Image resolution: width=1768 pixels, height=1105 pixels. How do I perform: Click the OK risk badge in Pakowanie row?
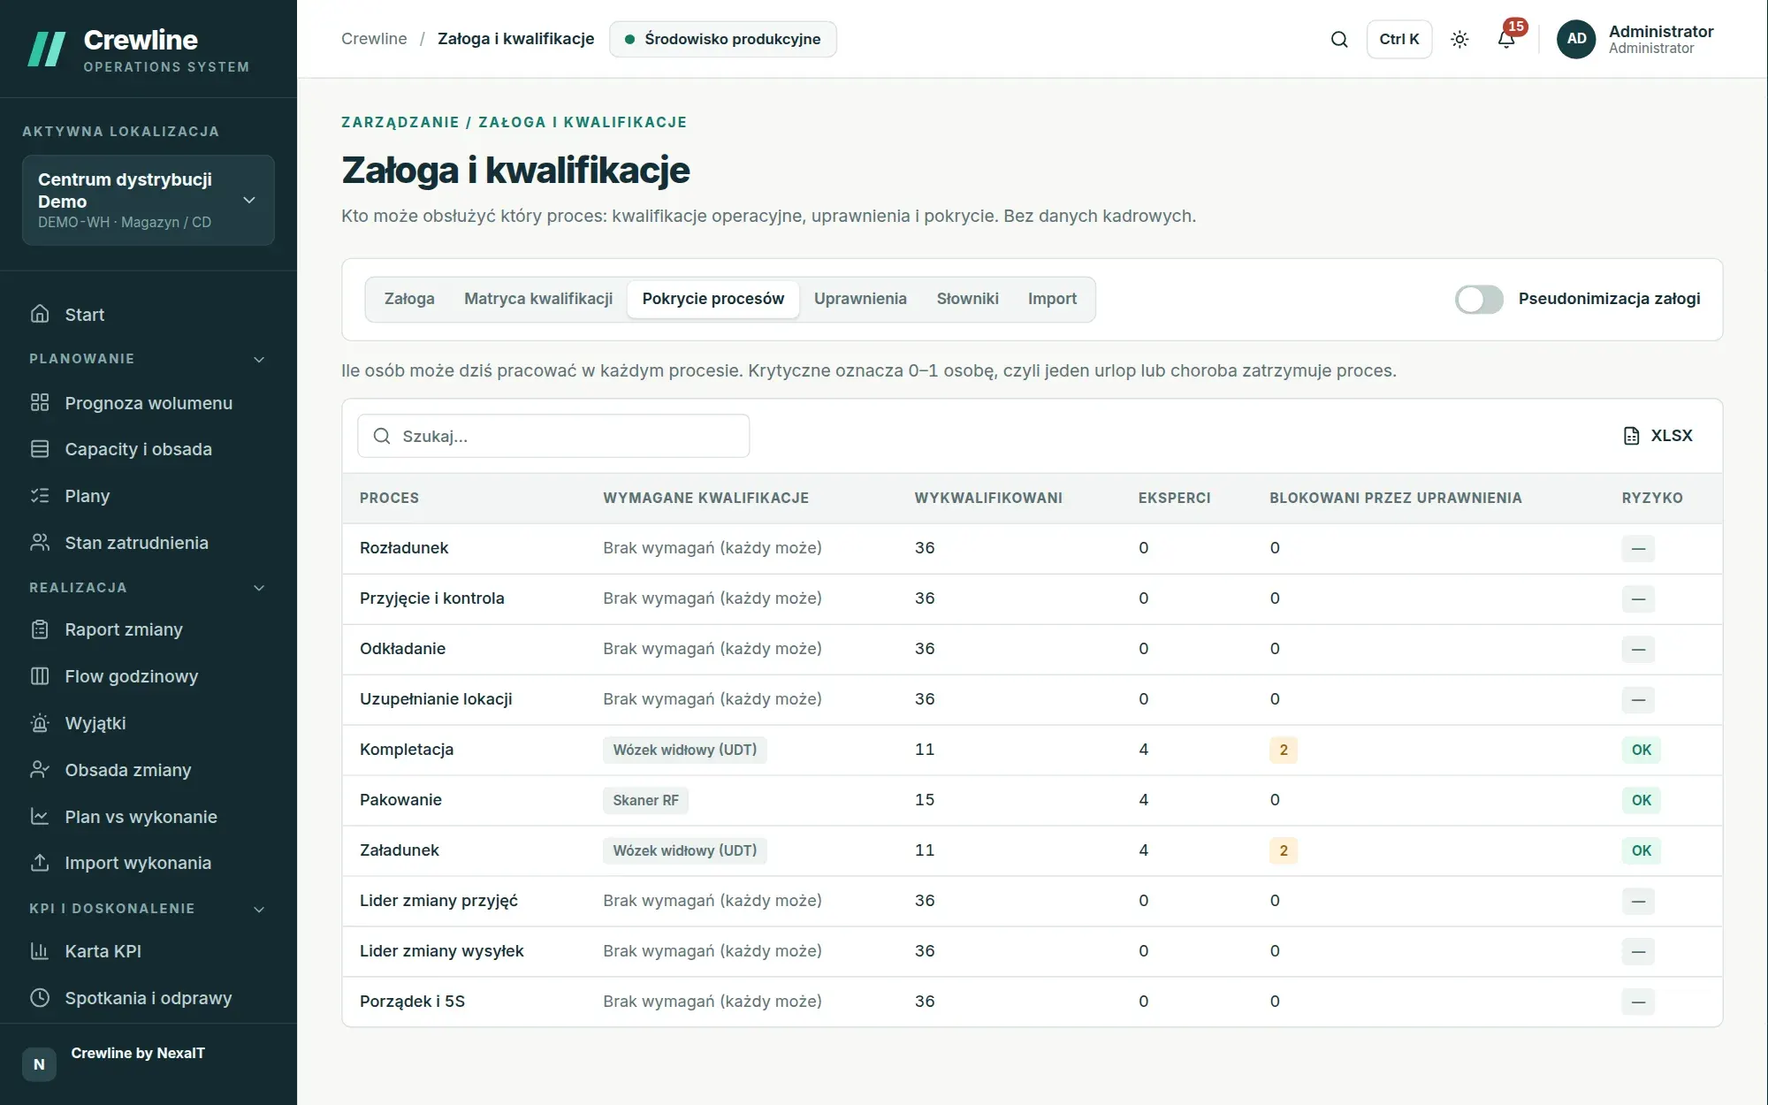tap(1642, 800)
